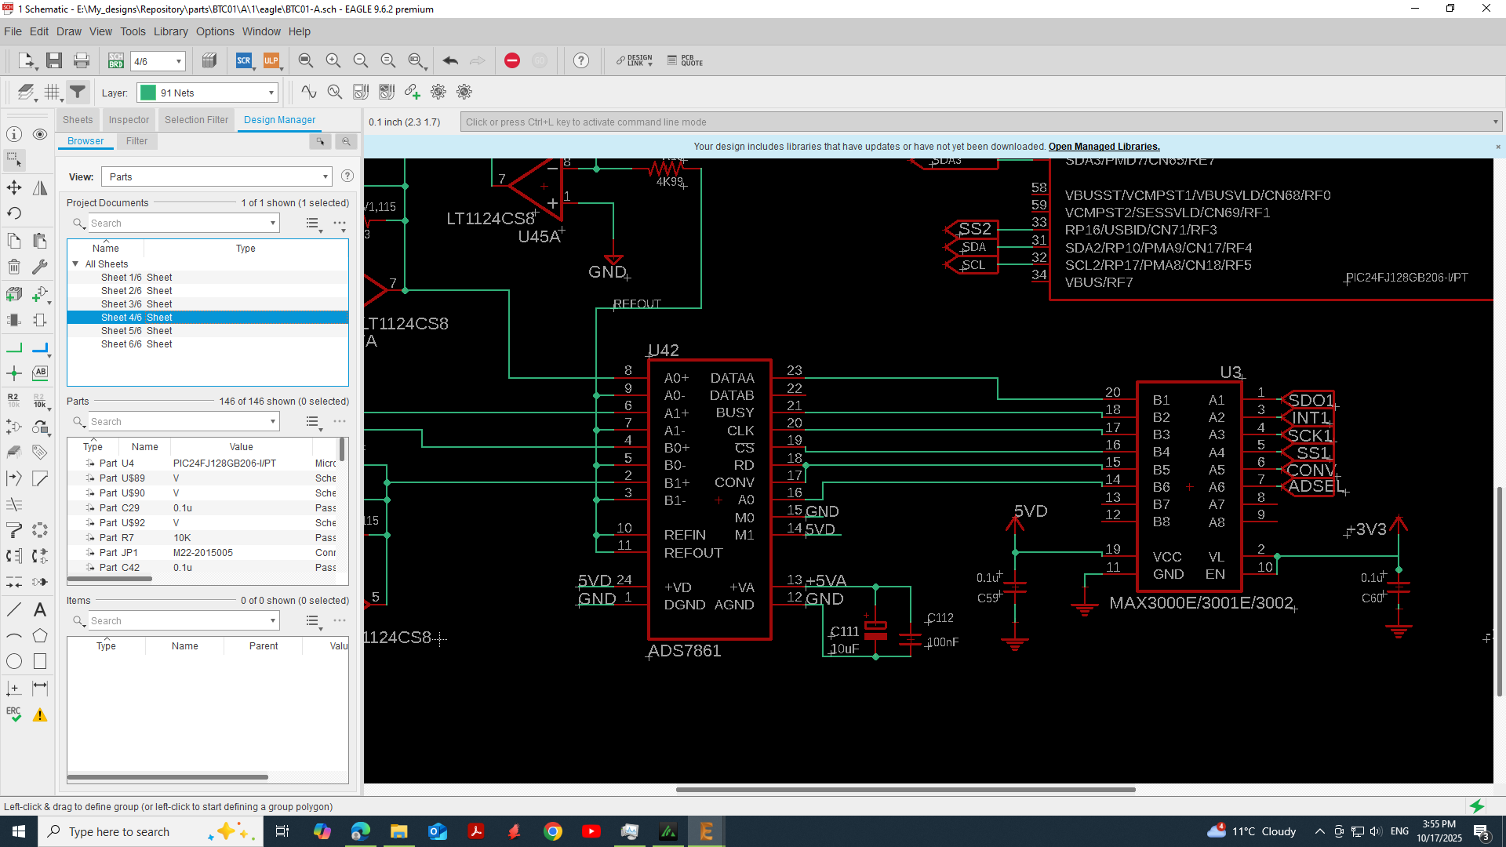Click the red Stop command icon
Image resolution: width=1506 pixels, height=847 pixels.
511,60
